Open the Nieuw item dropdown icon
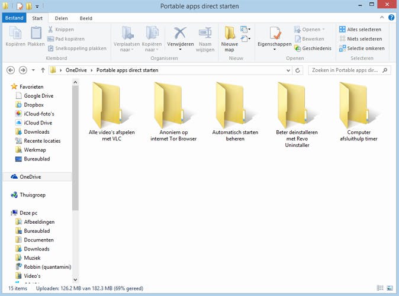 click(245, 30)
